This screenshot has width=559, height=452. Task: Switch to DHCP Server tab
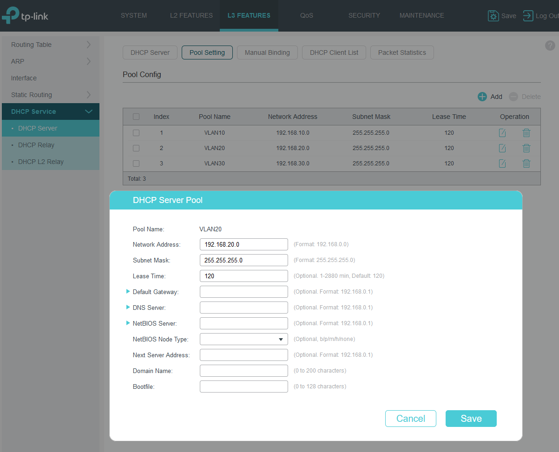click(x=150, y=52)
